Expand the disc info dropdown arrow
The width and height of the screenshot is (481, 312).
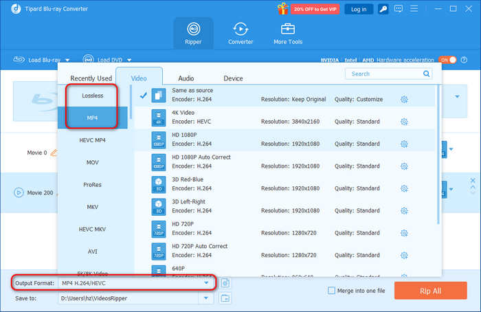click(457, 97)
